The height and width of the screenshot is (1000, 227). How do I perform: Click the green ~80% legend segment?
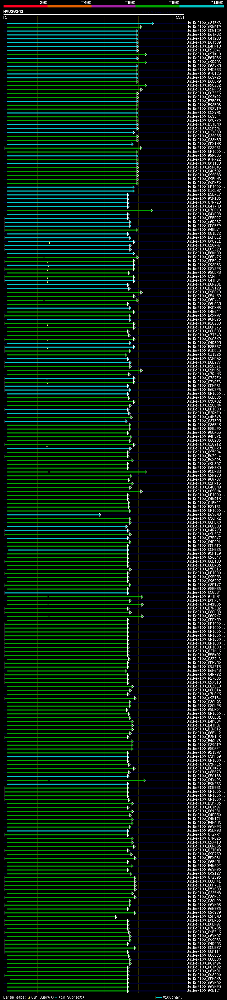[x=157, y=6]
